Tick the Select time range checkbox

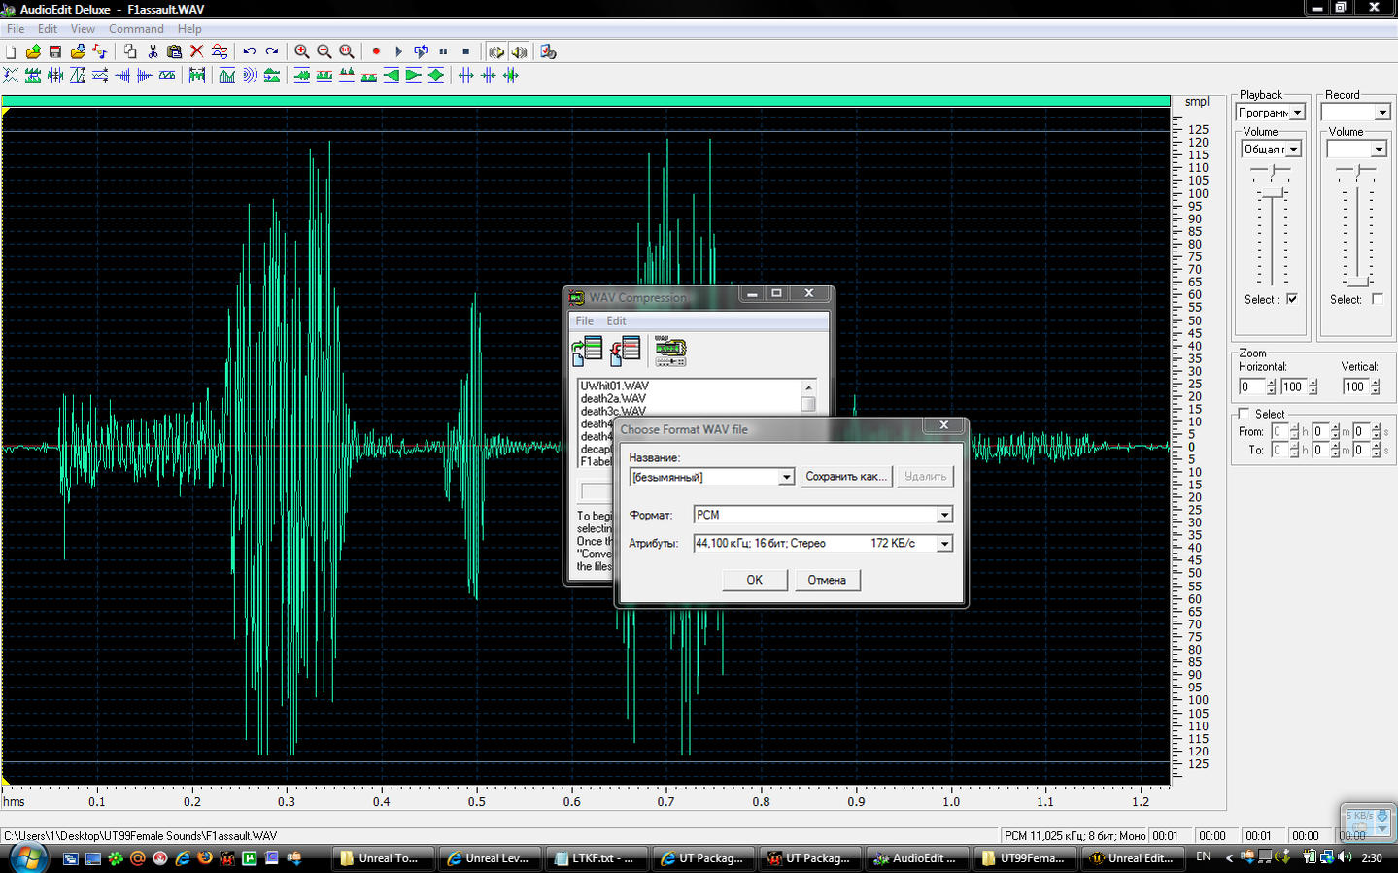tap(1244, 414)
